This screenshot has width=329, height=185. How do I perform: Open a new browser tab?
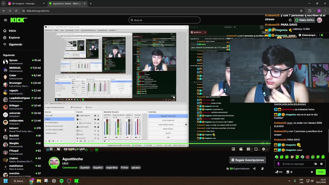[91, 4]
